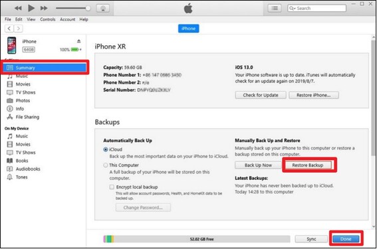Image resolution: width=377 pixels, height=249 pixels.
Task: Click the Books icon in the sidebar
Action: [x=9, y=161]
